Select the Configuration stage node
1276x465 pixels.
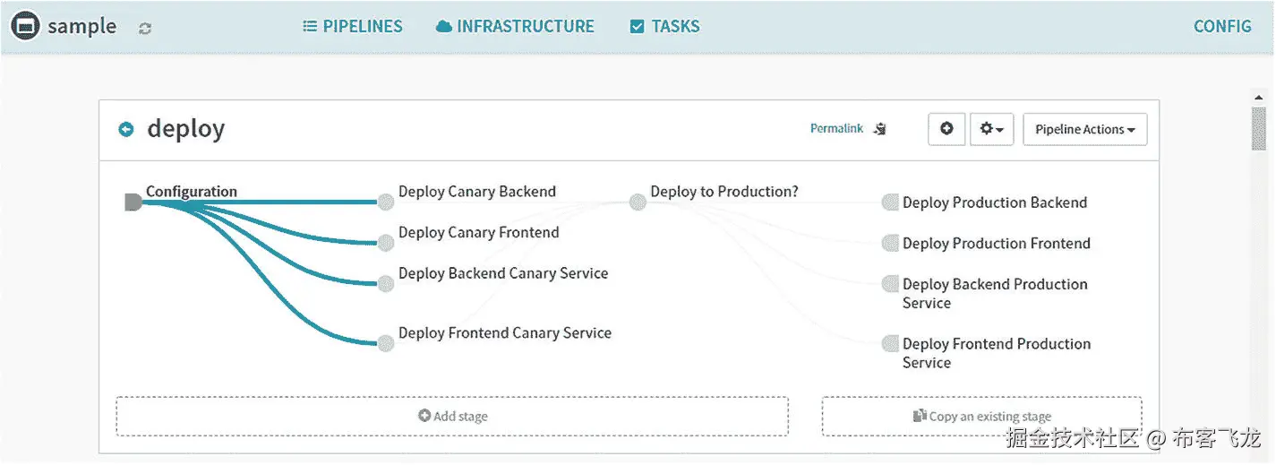pyautogui.click(x=133, y=202)
